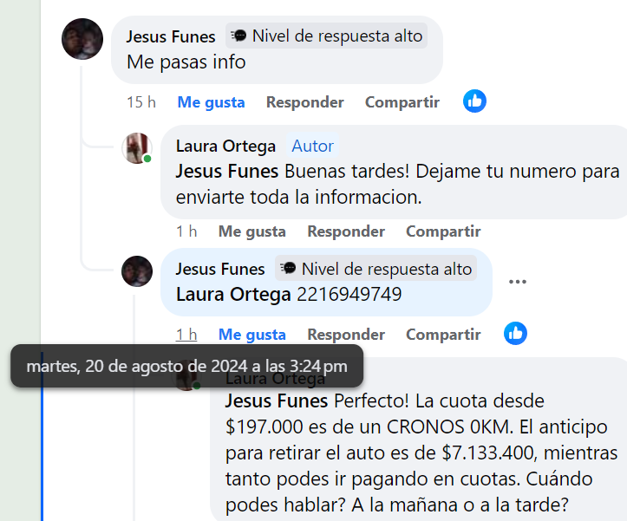Click the 'Nivel de respuesta alto' badge on the phone number reply
Viewport: 627px width, 521px height.
pyautogui.click(x=376, y=268)
